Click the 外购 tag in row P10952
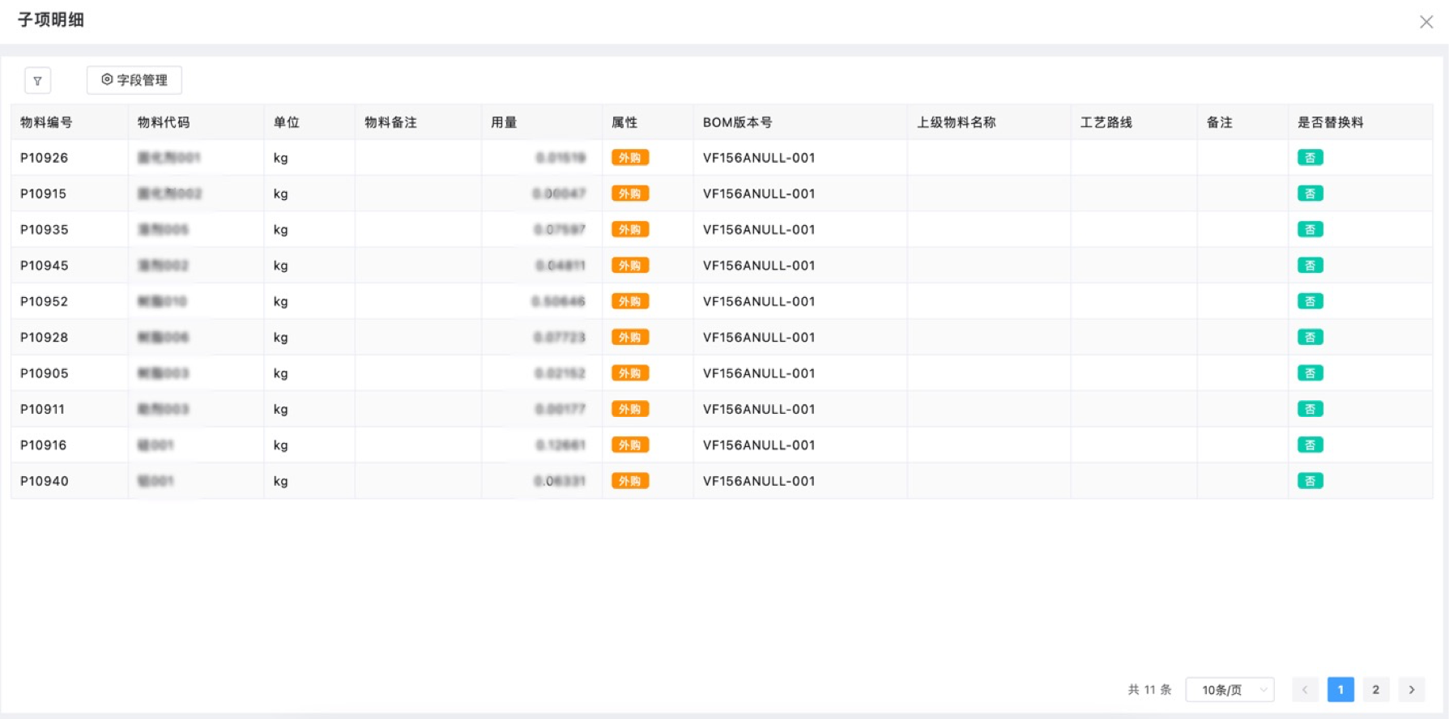Viewport: 1449px width, 719px height. pyautogui.click(x=629, y=301)
